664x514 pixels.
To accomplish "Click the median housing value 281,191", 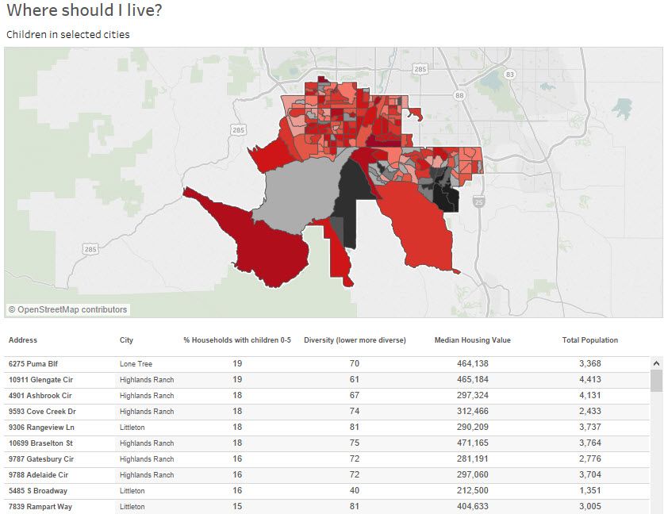I will tap(473, 458).
